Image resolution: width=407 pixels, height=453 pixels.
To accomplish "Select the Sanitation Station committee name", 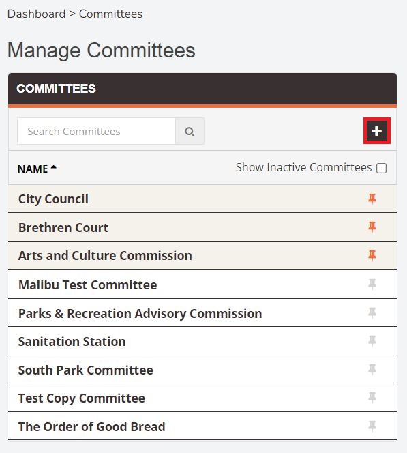I will 72,342.
